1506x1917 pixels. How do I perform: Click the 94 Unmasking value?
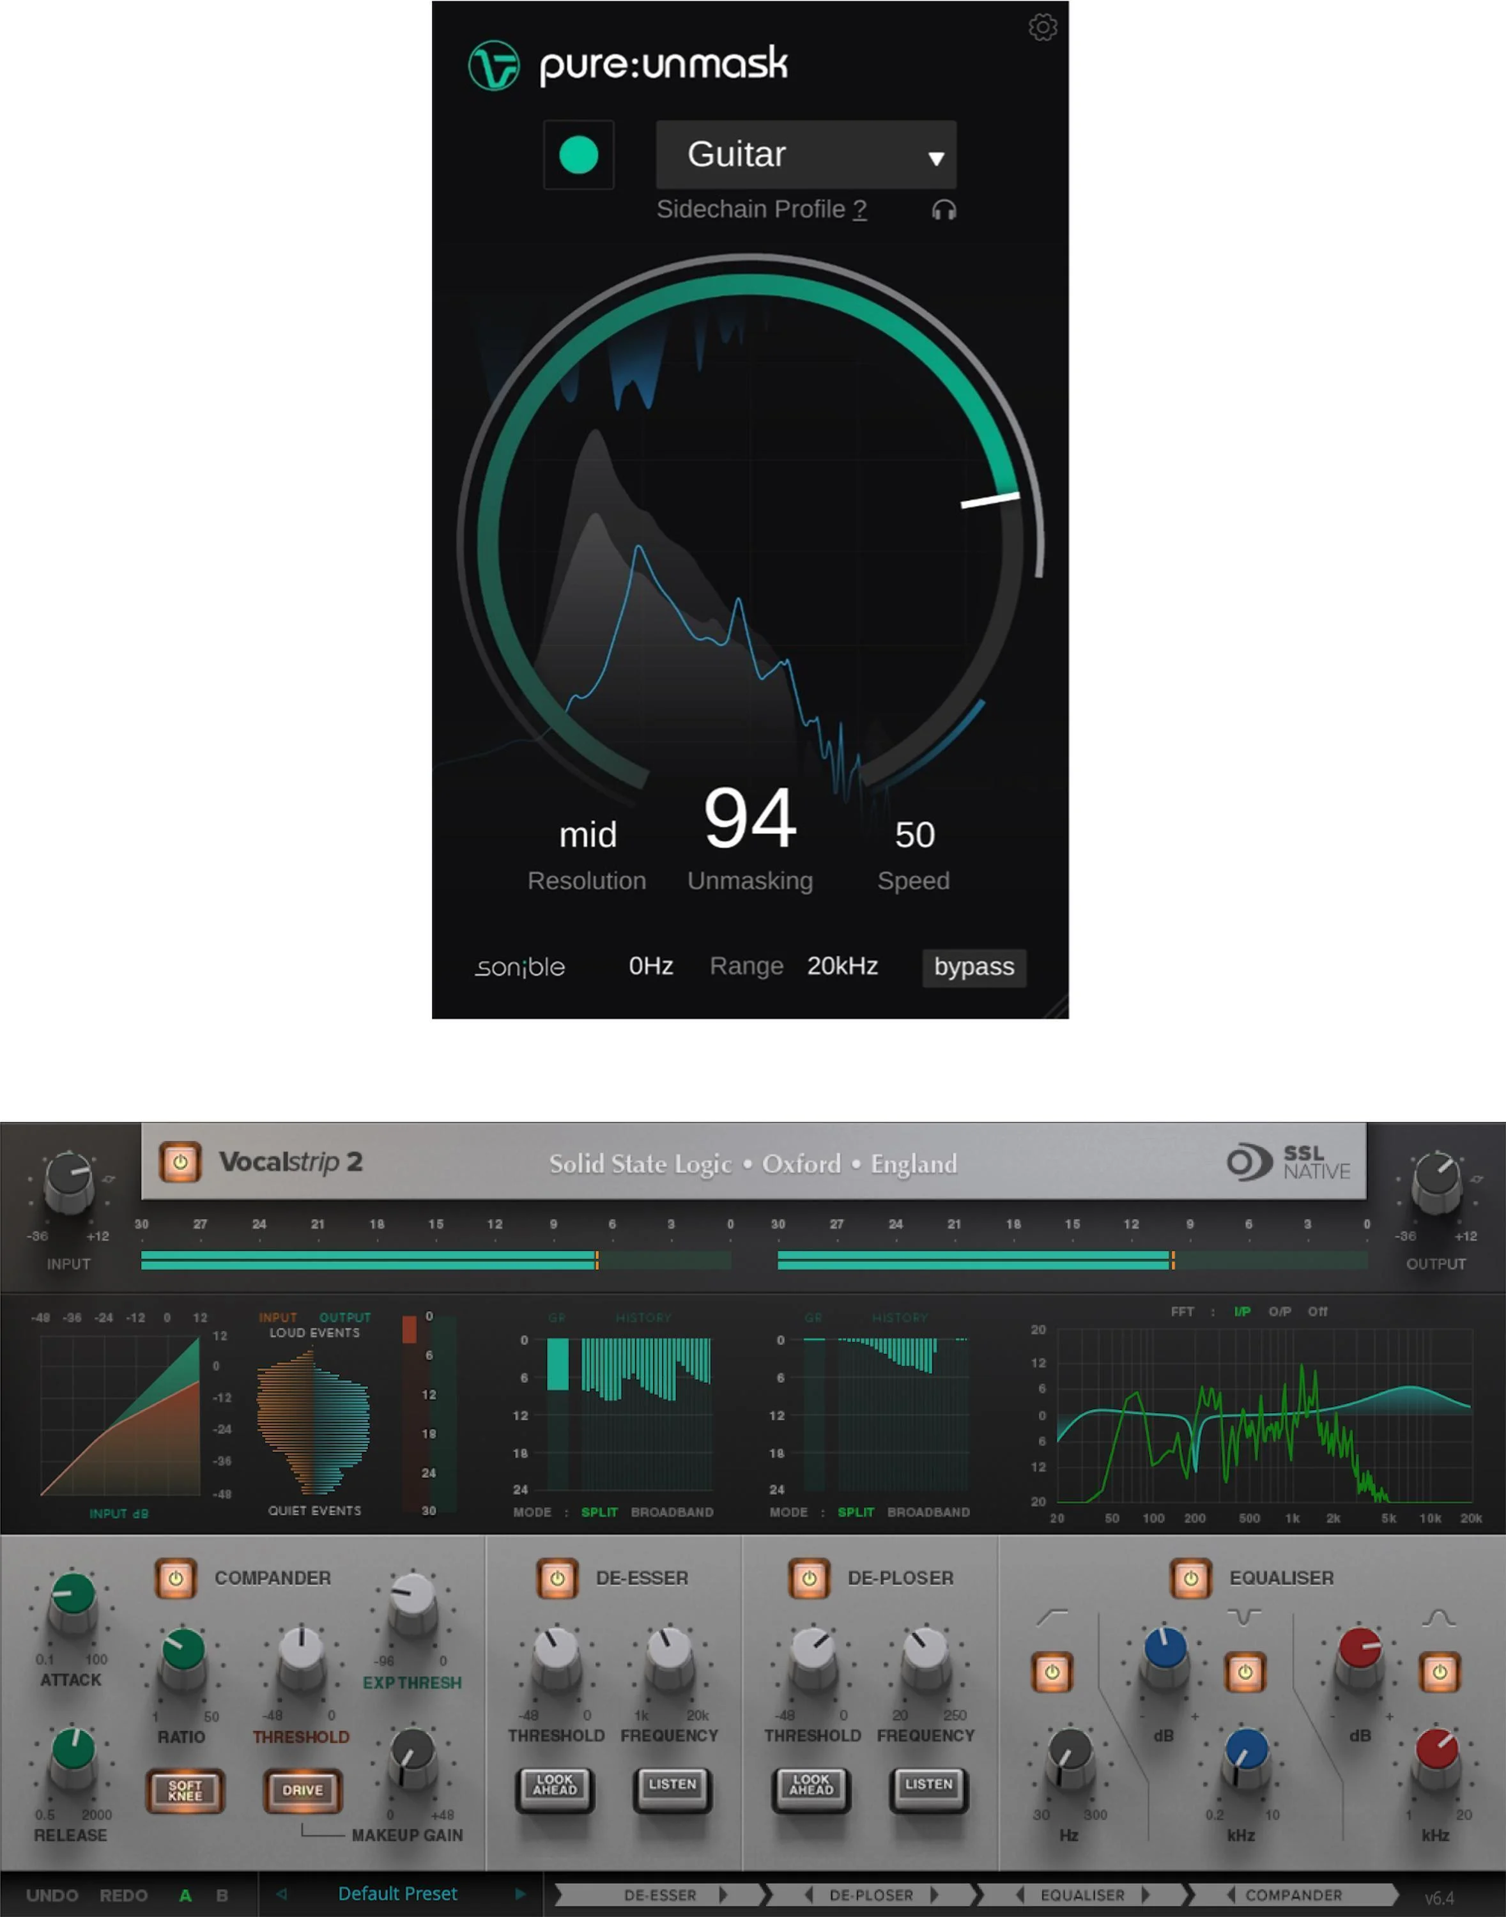pos(750,819)
